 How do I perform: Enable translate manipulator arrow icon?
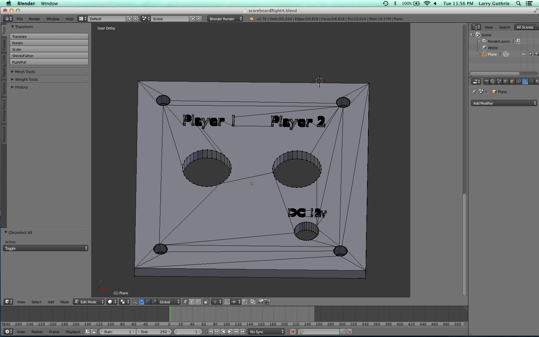coord(141,302)
